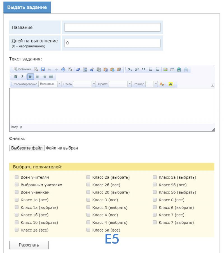Insert a blockquote with quotes icon

(143, 69)
